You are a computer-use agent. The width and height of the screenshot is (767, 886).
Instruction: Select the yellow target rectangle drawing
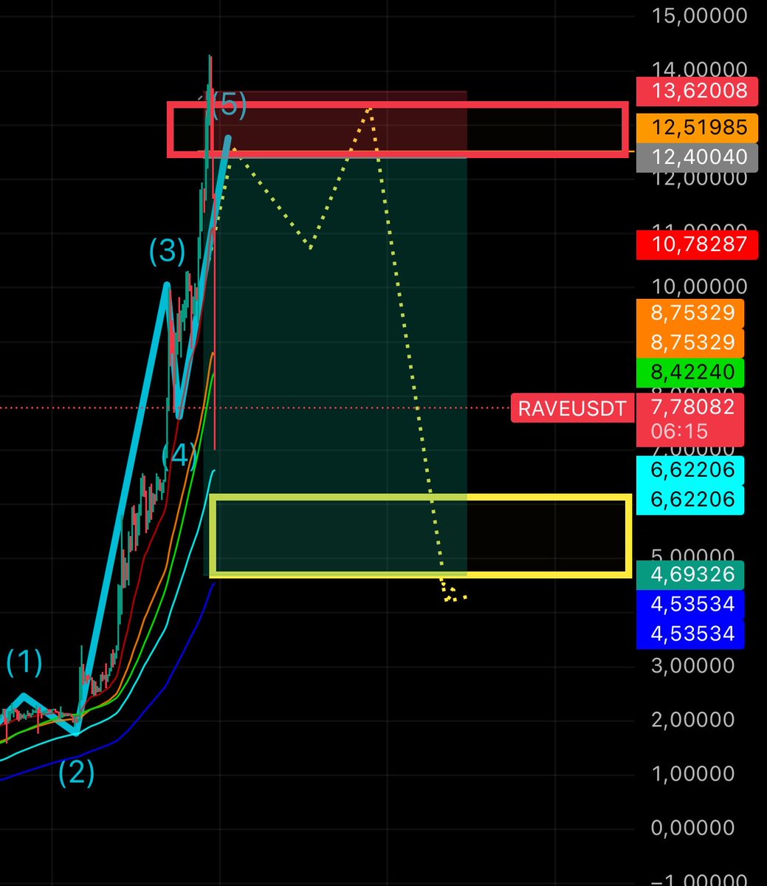click(x=421, y=536)
